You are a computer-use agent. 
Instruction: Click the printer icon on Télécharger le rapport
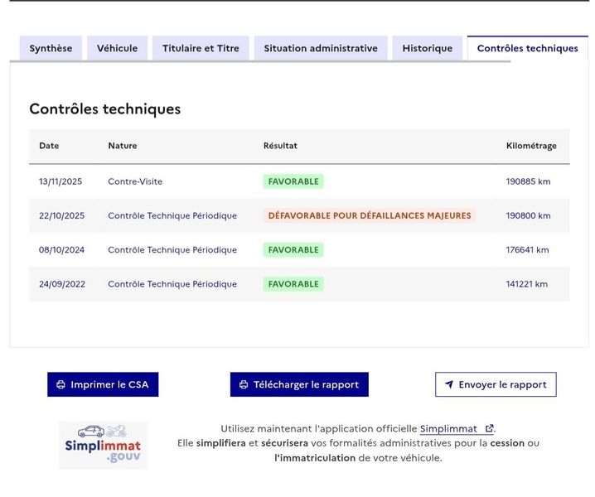point(244,384)
